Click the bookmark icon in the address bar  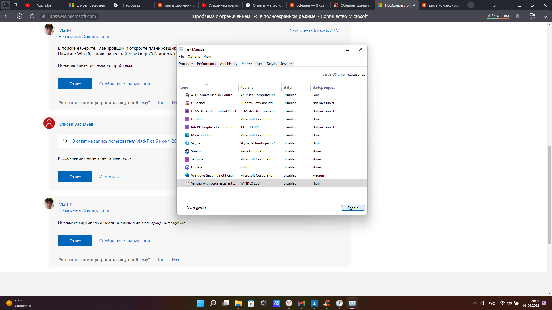tap(517, 16)
